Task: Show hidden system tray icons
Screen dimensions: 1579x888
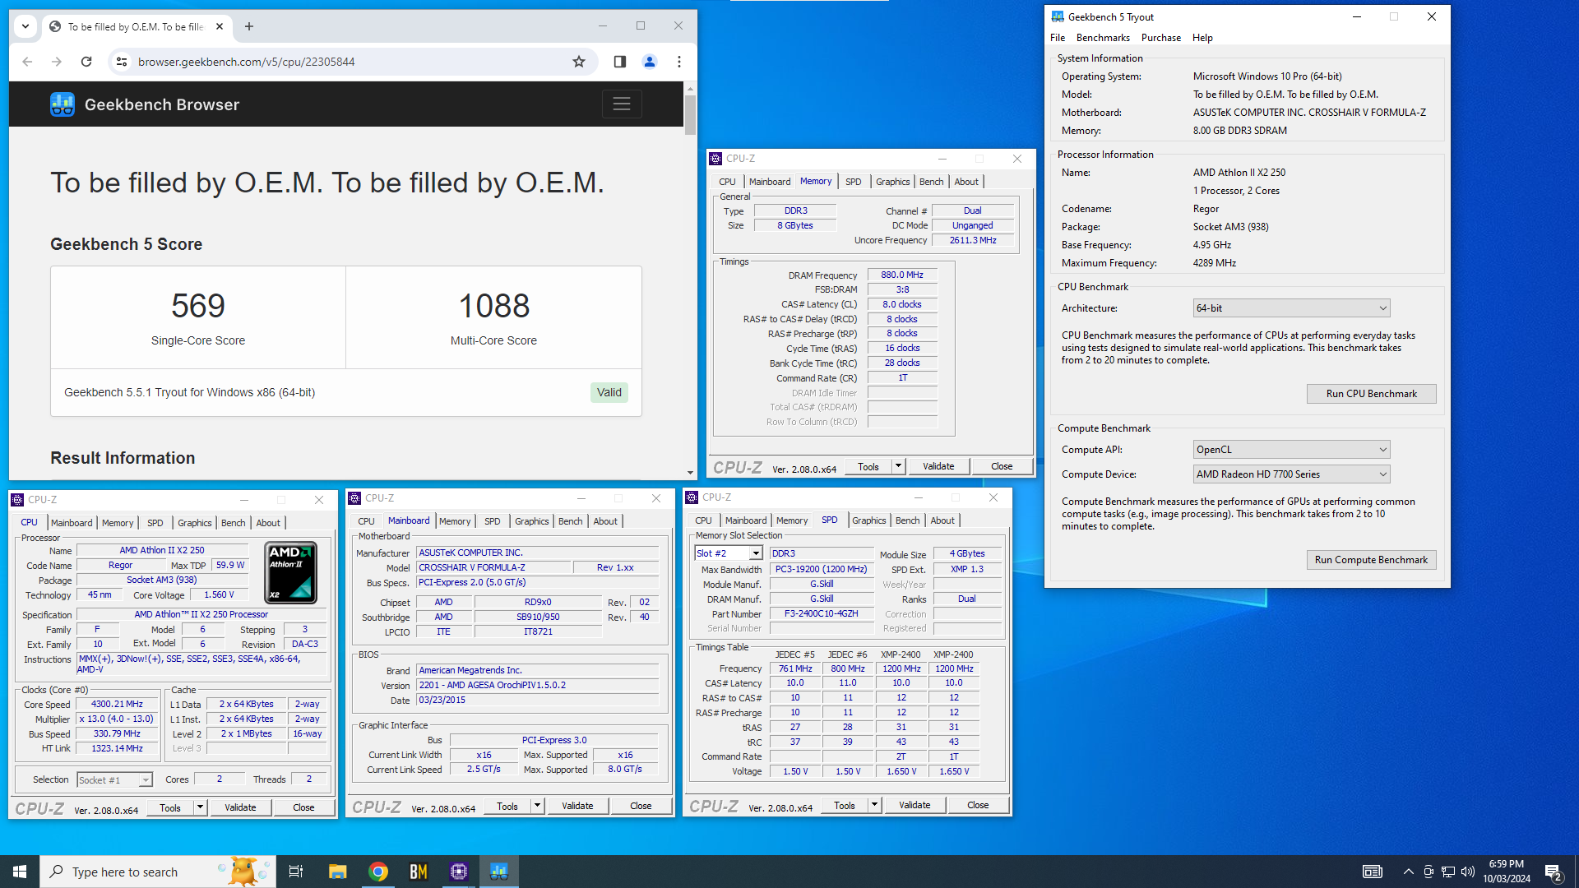Action: click(x=1409, y=872)
